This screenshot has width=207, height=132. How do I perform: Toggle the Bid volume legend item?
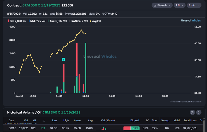click(x=17, y=21)
